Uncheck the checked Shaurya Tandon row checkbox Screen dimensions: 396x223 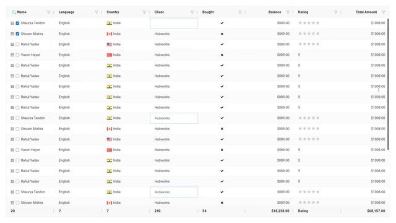(x=17, y=23)
